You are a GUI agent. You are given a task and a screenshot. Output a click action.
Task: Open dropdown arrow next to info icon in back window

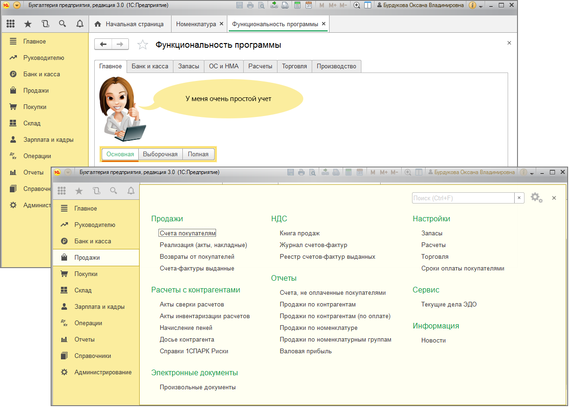pos(481,6)
